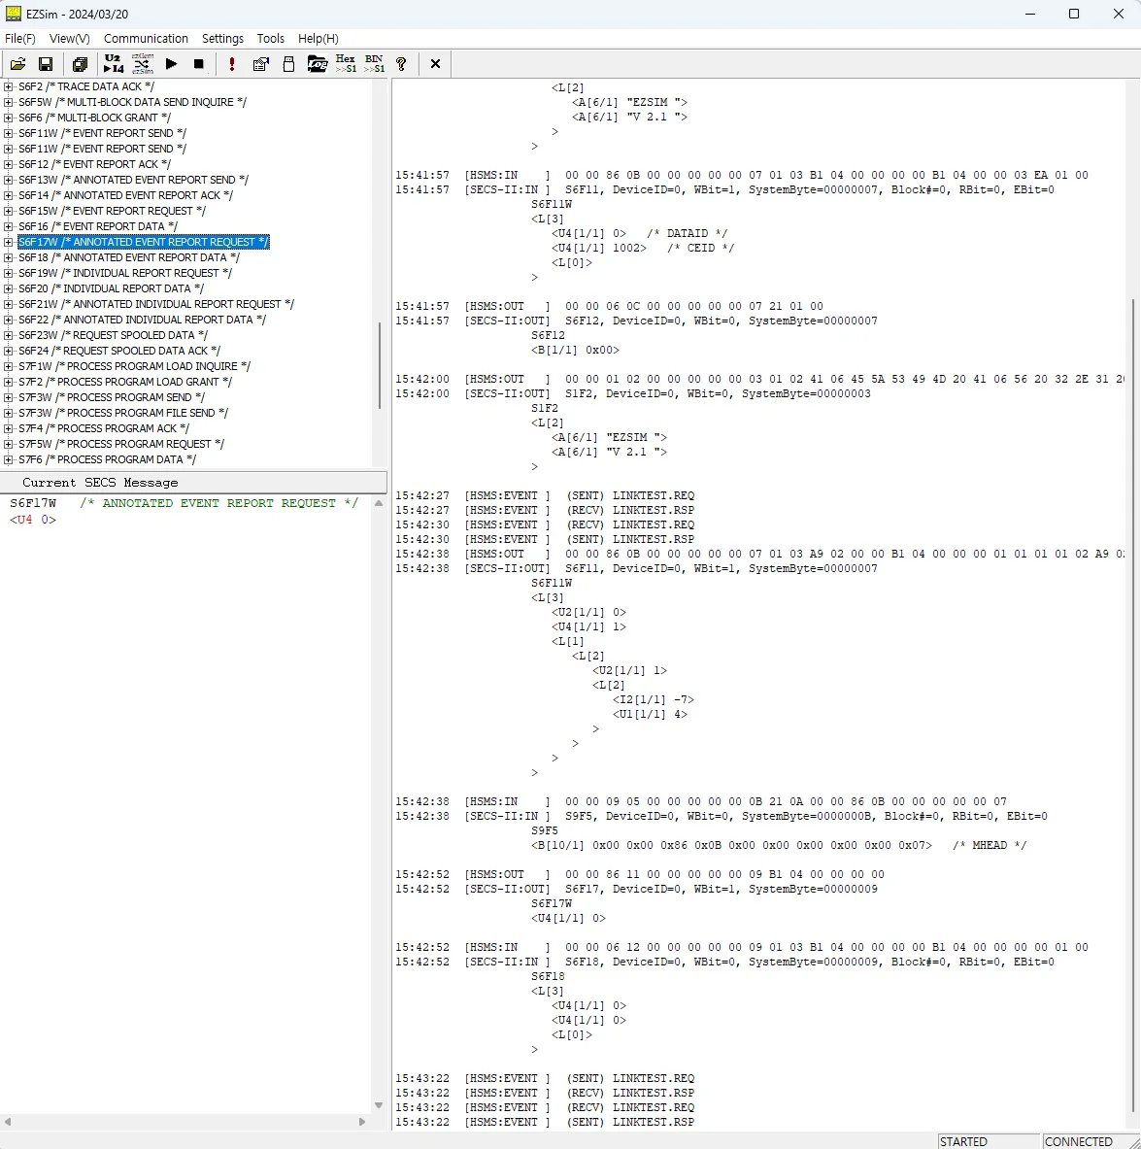This screenshot has width=1141, height=1149.
Task: Select S6F24 REQUEST SPOOLED DATA ACK message
Action: pyautogui.click(x=118, y=351)
